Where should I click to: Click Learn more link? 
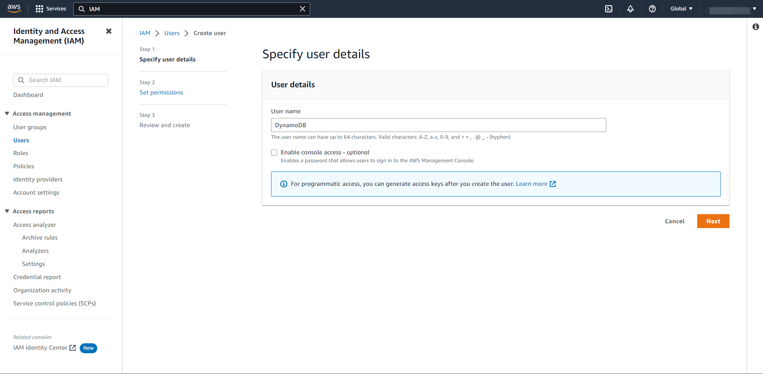531,184
